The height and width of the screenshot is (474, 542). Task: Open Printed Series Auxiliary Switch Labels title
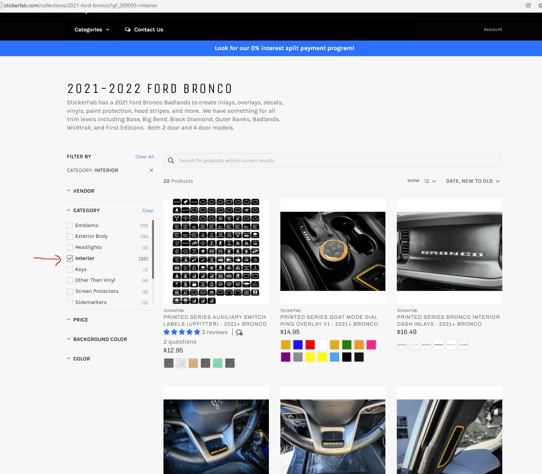[215, 320]
